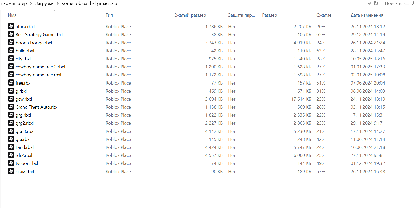Select the Grand Theft Auto.rbxl icon
Screen dimensions: 414x208
coord(11,107)
